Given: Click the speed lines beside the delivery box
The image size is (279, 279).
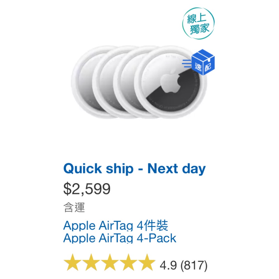Looking at the screenshot, I should click(x=187, y=63).
